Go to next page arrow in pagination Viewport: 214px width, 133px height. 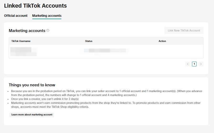pos(201,64)
